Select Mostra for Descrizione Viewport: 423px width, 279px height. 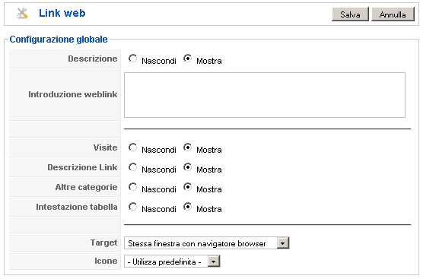click(187, 59)
